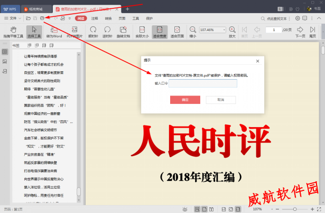Rotate page counterclockwise (逆时针)
Viewport: 325px width, 213px height.
tap(107, 32)
